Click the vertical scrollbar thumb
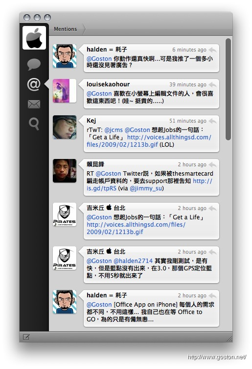The image size is (252, 369). click(228, 89)
